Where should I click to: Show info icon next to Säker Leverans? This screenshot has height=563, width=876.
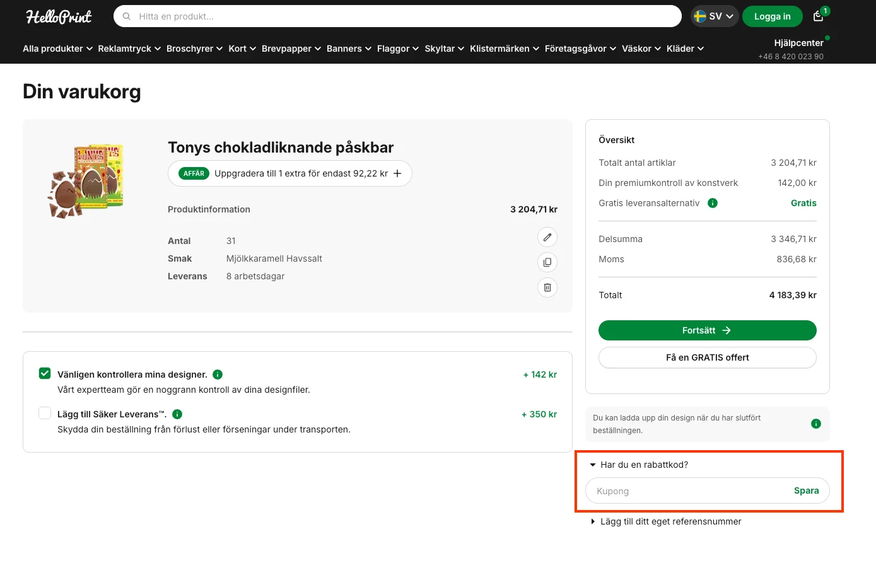tap(177, 414)
